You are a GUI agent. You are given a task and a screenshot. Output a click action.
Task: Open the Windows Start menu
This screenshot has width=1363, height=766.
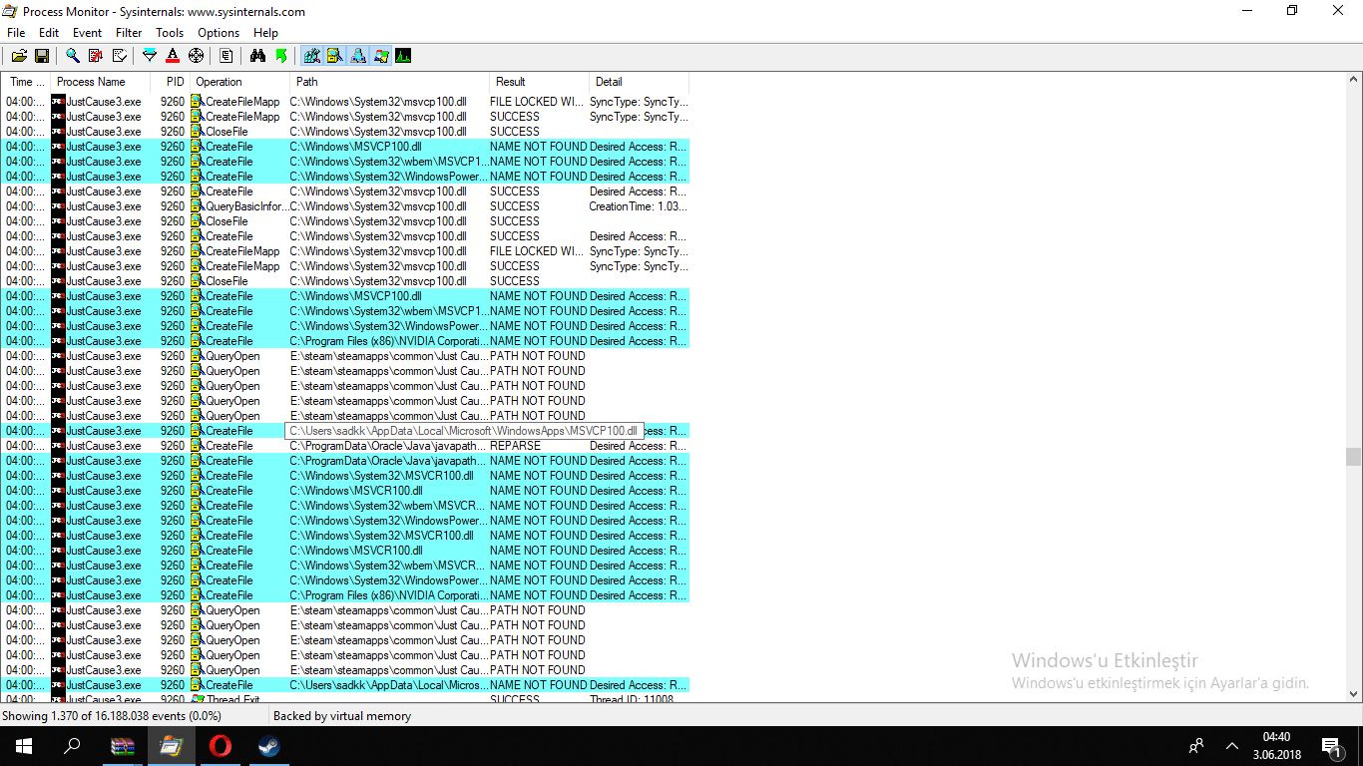click(24, 746)
